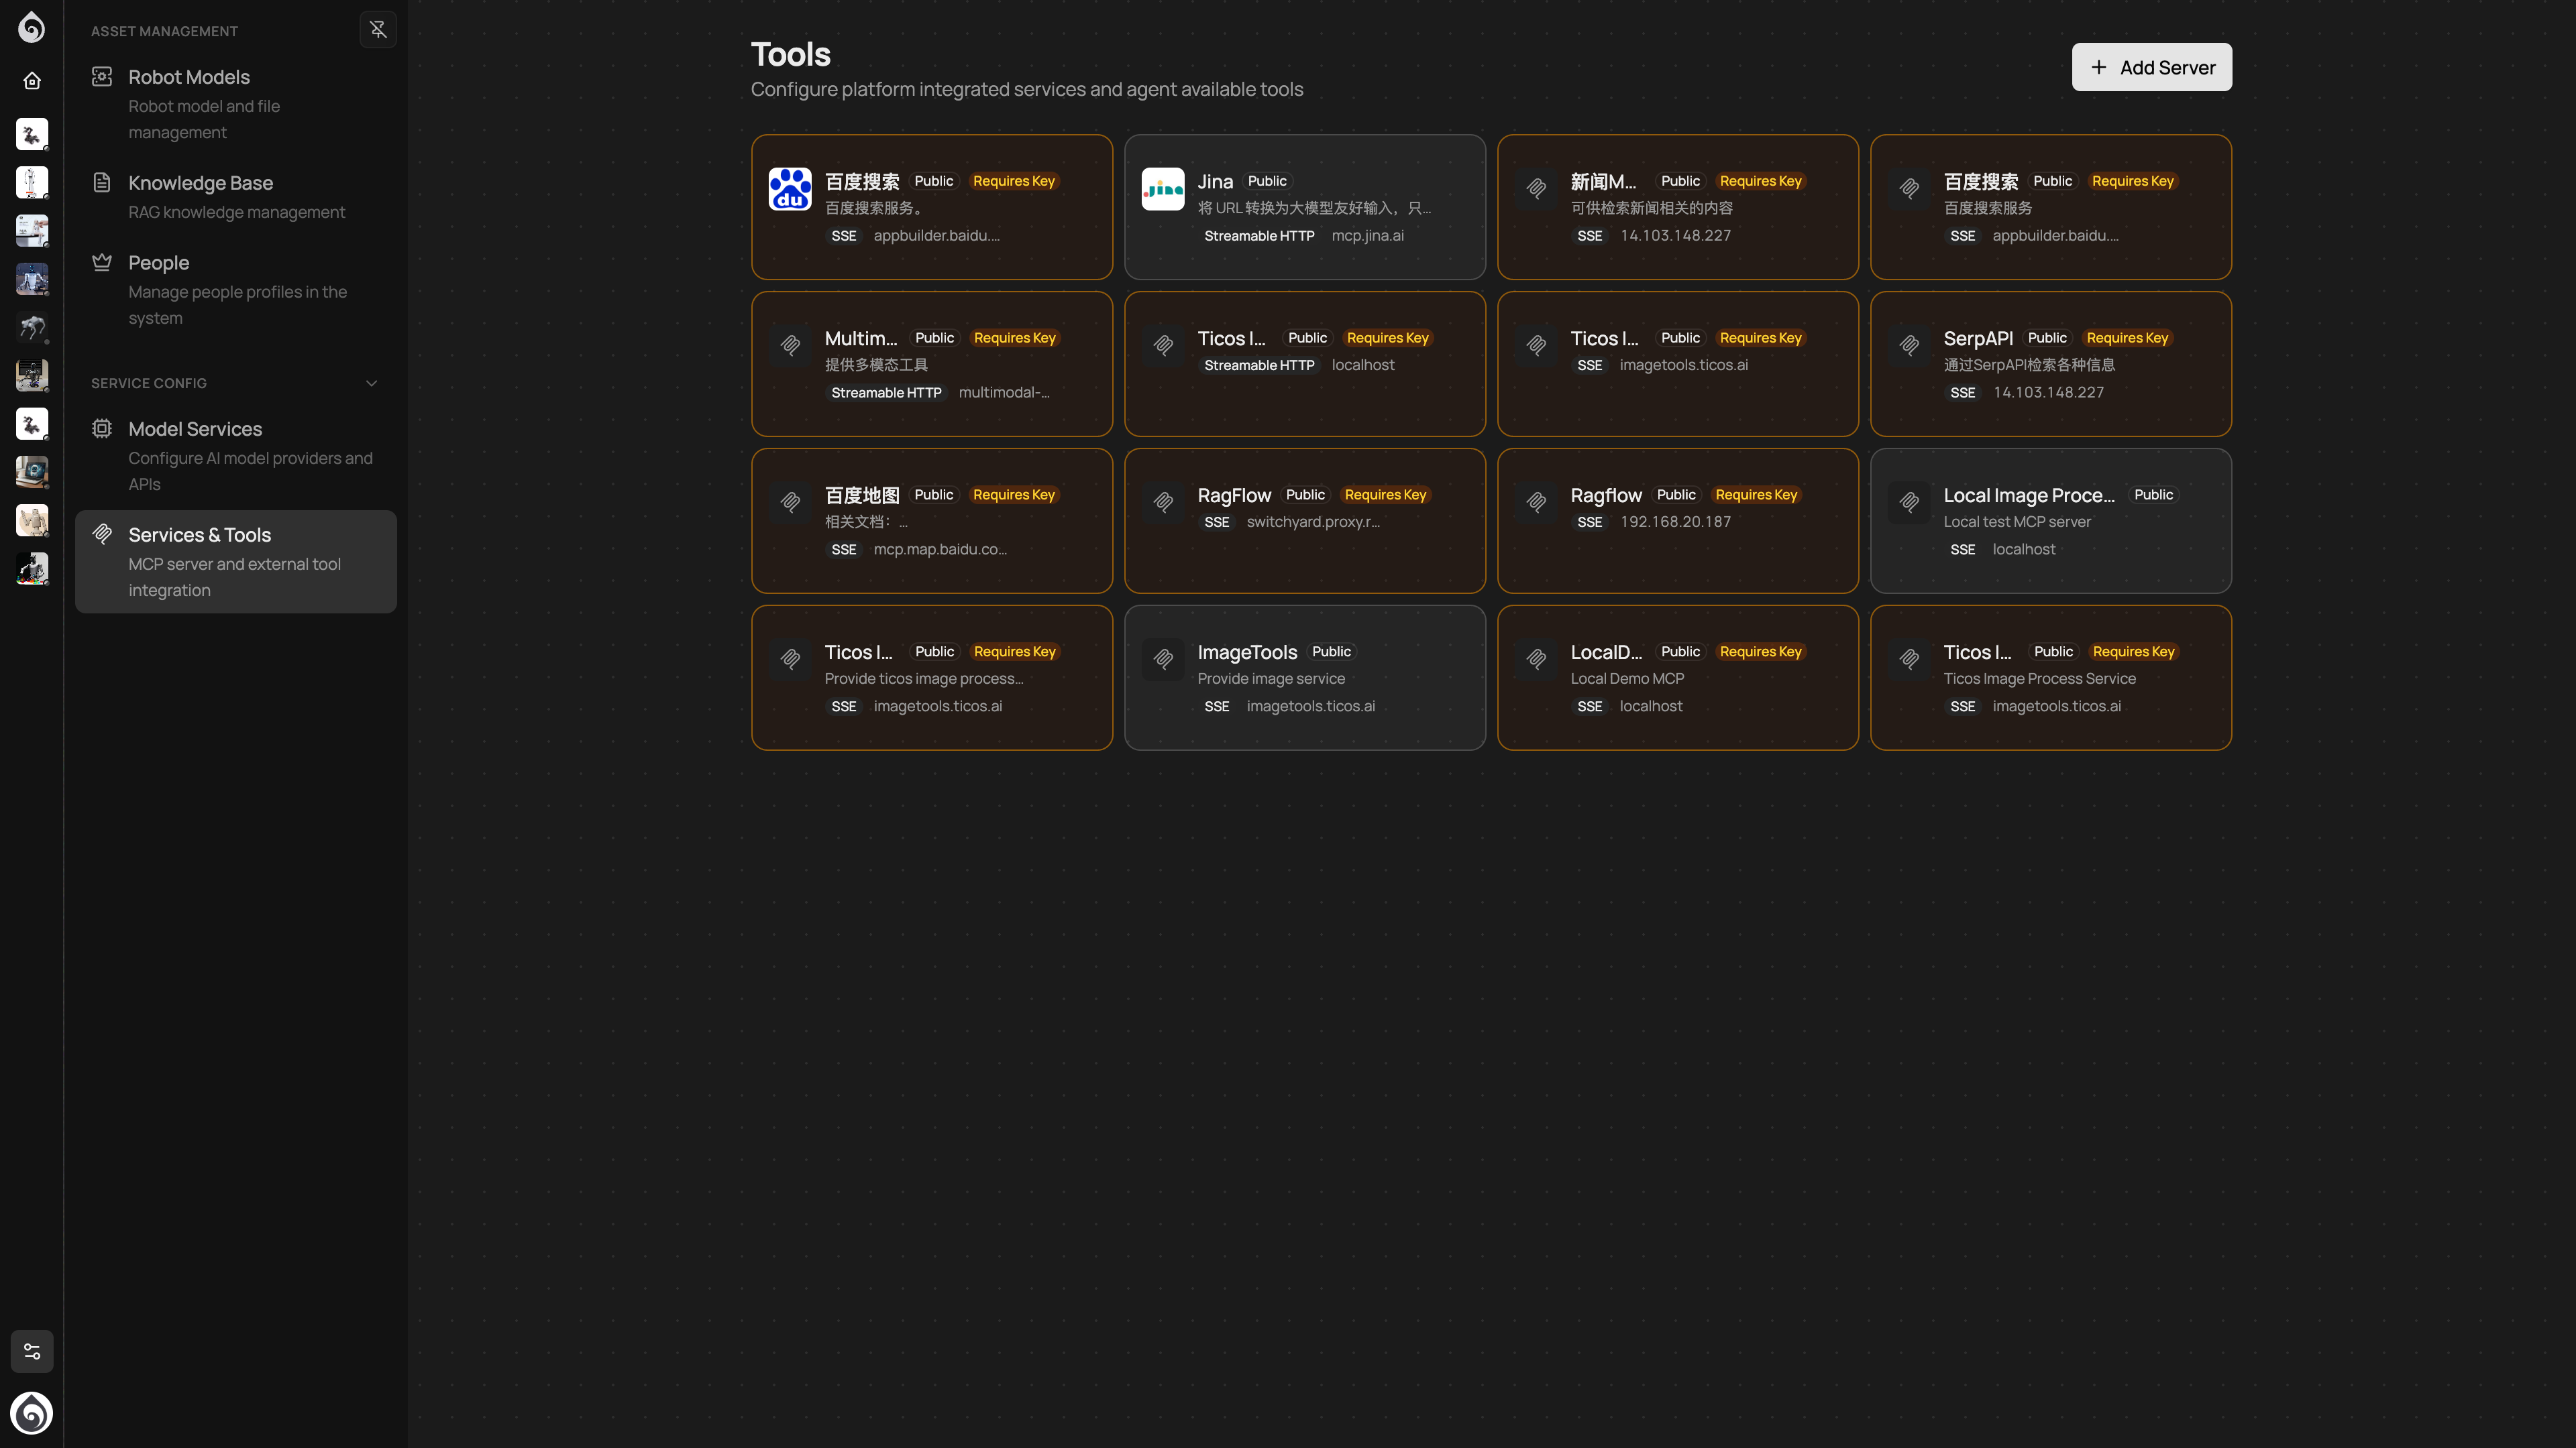Screen dimensions: 2576x1448
Task: Click Local Image Process server icon
Action: coord(1908,501)
